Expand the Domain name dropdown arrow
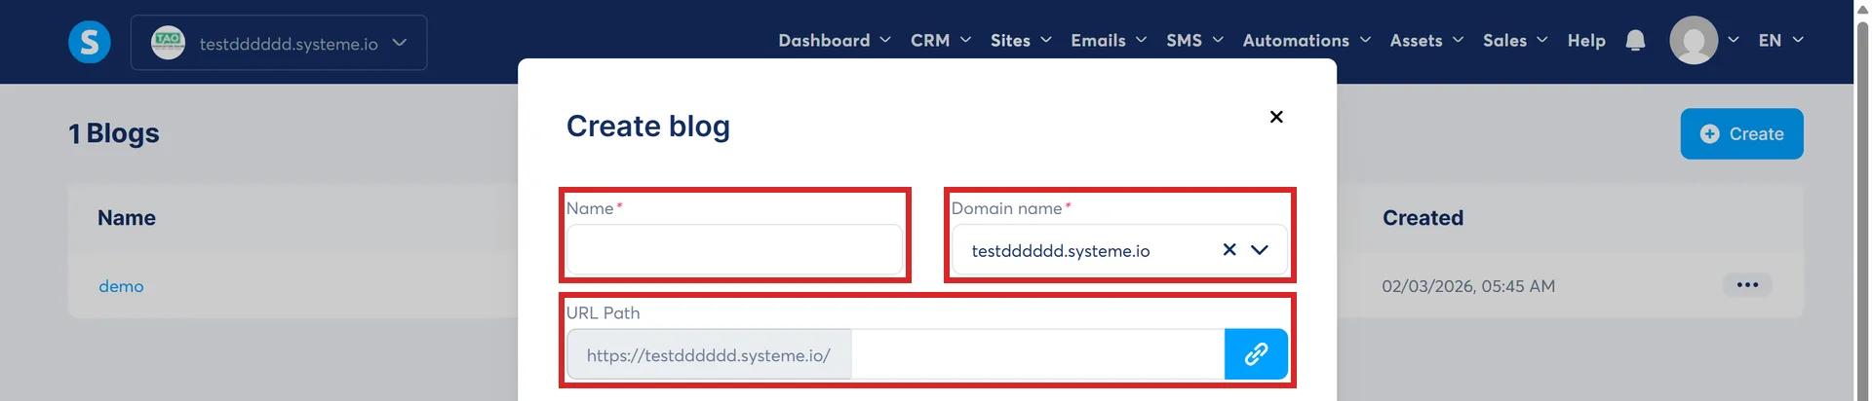Viewport: 1872px width, 401px height. [x=1260, y=250]
